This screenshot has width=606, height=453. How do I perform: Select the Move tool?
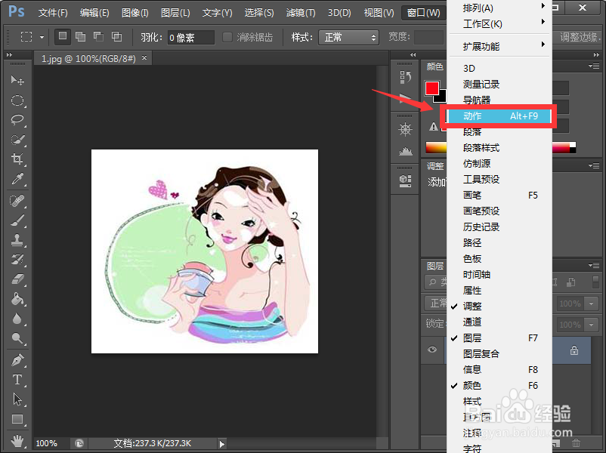(18, 79)
